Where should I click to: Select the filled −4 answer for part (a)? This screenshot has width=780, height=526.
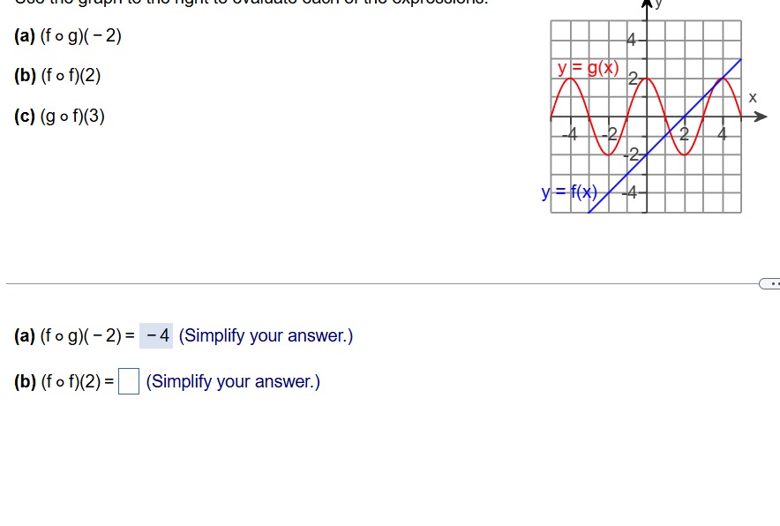[x=156, y=335]
